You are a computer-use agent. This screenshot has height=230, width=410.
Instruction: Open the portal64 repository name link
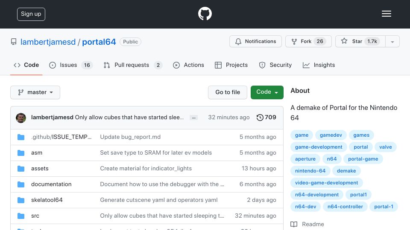99,42
